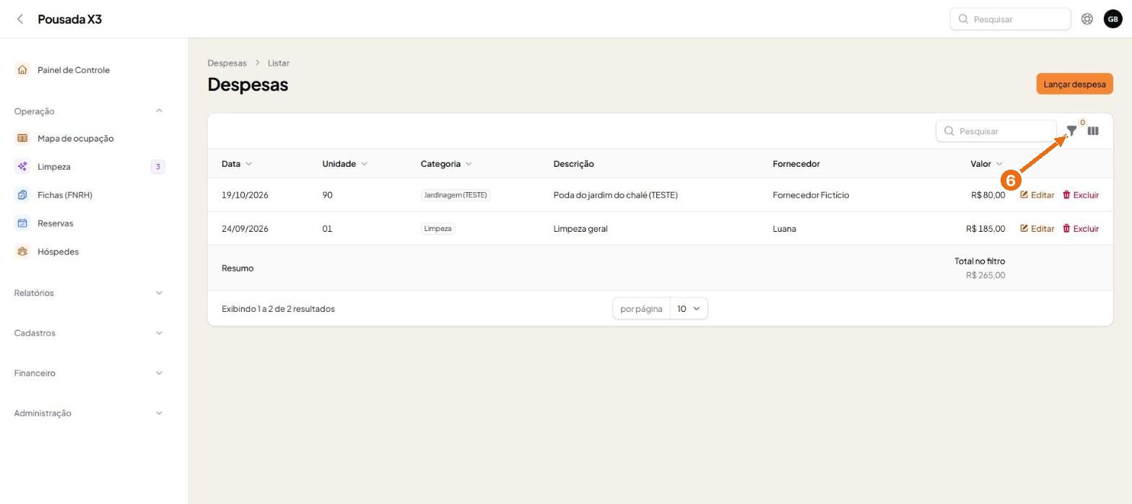Focus the table Pesquisar search field
The image size is (1132, 504).
point(996,131)
